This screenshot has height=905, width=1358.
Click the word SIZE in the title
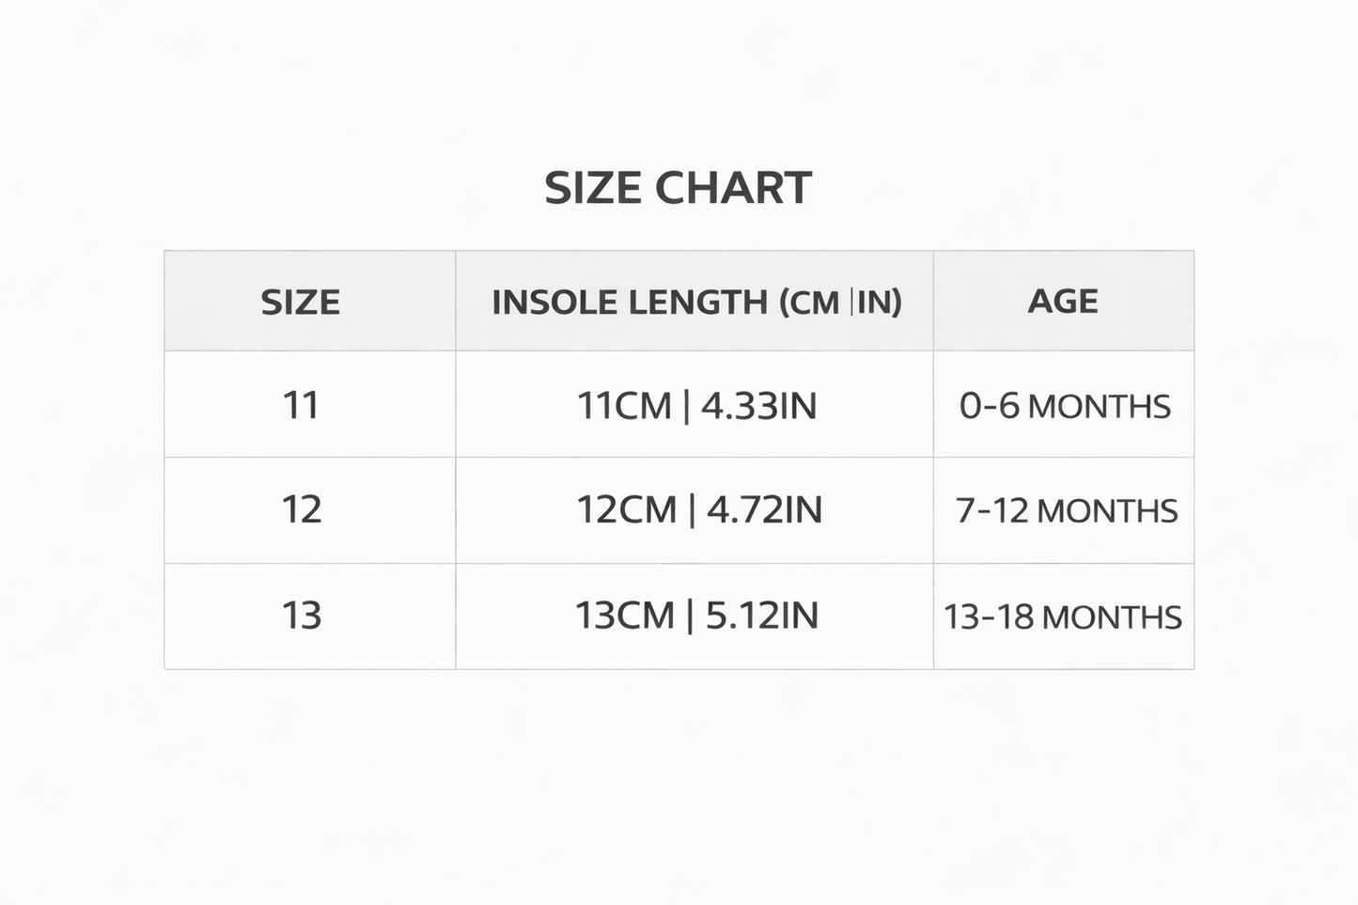pos(594,188)
